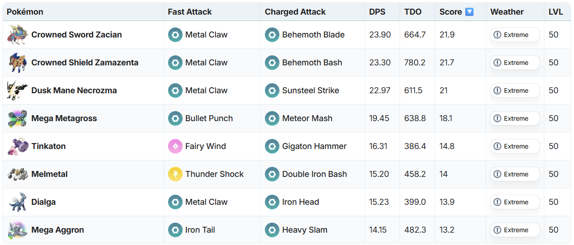Click the Melmetal sprite icon
Screen dimensions: 574x245
click(x=18, y=174)
